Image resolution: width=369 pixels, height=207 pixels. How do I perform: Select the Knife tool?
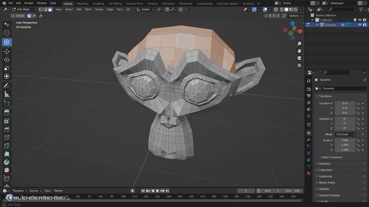pos(6,145)
